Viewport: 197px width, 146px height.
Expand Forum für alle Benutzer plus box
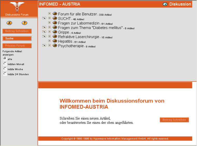click(49, 13)
